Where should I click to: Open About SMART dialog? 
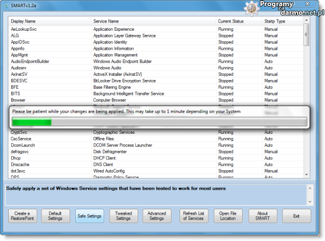point(263,216)
